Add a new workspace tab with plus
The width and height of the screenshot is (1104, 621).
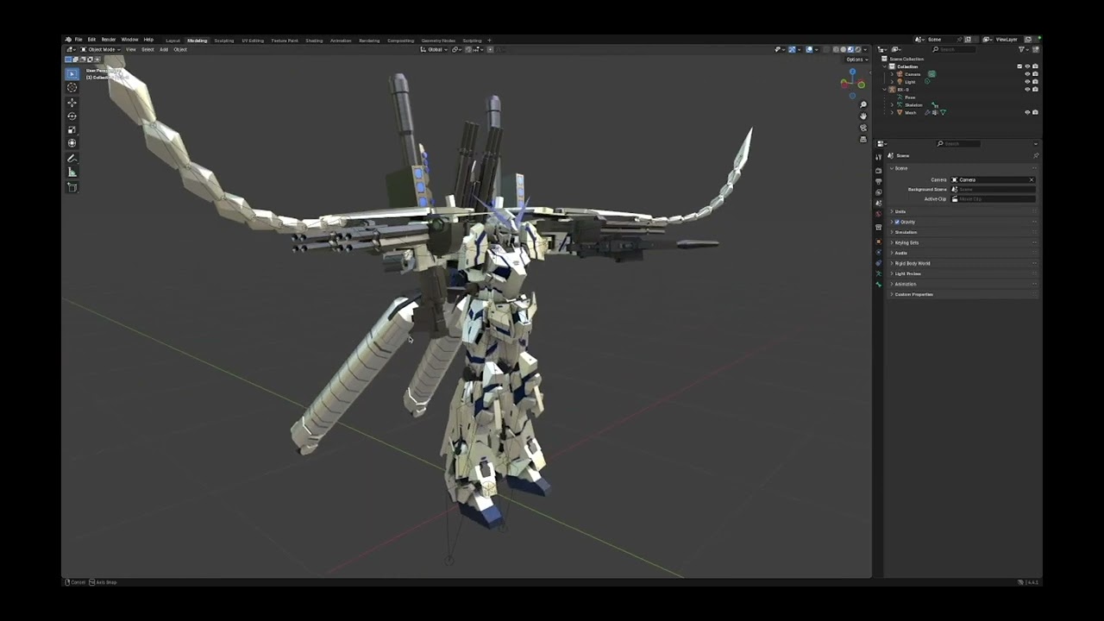pos(489,41)
